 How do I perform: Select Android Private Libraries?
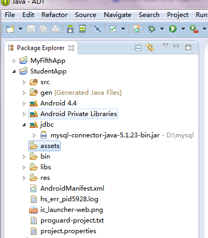click(73, 114)
